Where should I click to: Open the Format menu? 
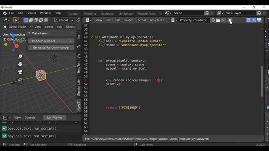point(141,20)
